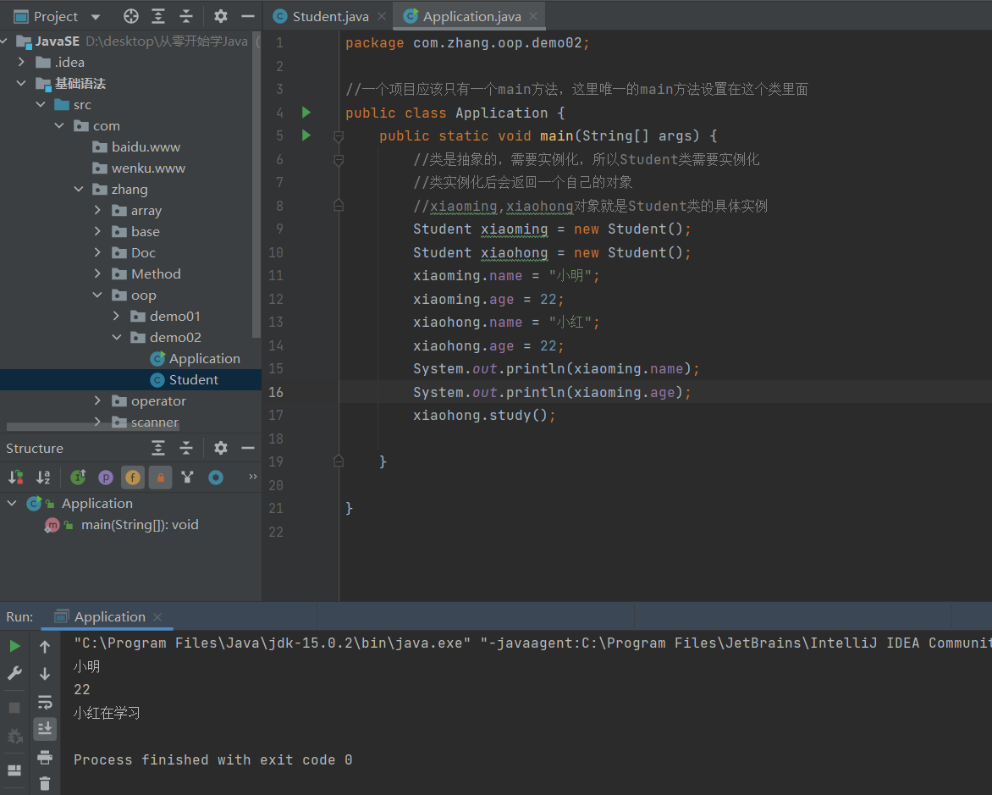Close the Student.java tab
This screenshot has width=992, height=795.
(x=382, y=16)
